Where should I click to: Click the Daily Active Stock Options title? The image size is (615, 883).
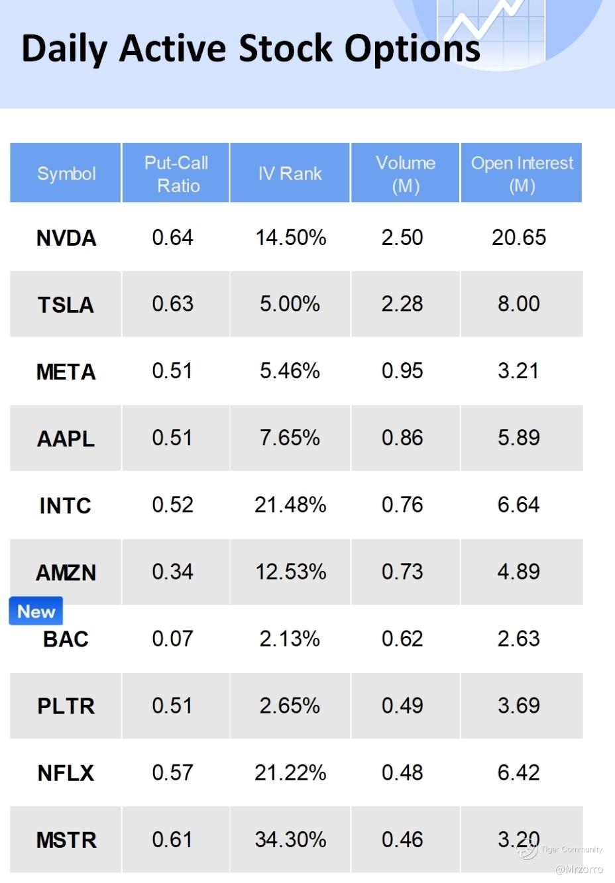point(251,49)
